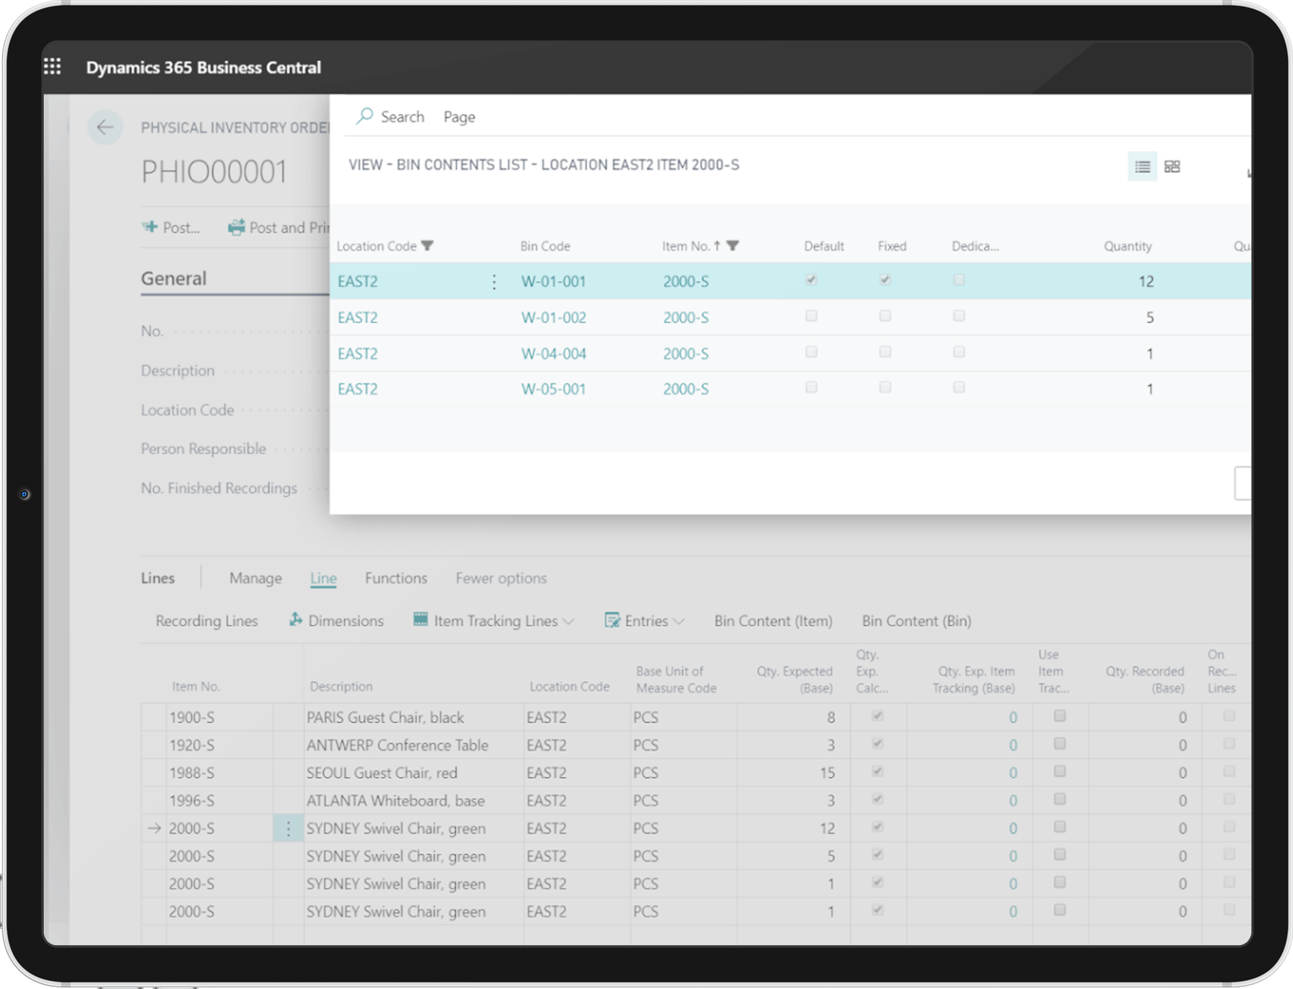Click Bin Content (Item) action
Screen dimensions: 1293x989
[x=773, y=621]
